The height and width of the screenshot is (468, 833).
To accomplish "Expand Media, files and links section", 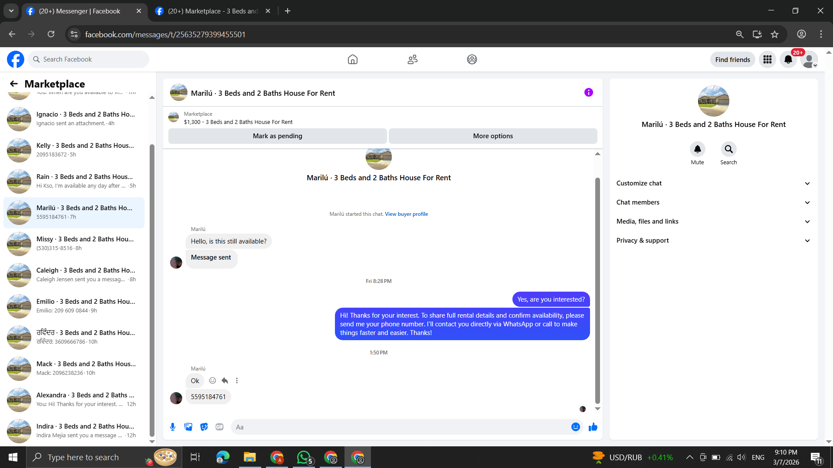I will [x=713, y=221].
